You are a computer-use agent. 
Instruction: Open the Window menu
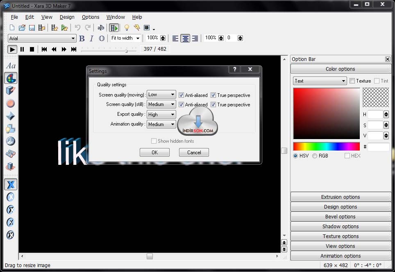click(116, 17)
